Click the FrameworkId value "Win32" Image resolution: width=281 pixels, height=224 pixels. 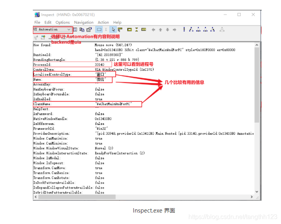tap(101, 129)
